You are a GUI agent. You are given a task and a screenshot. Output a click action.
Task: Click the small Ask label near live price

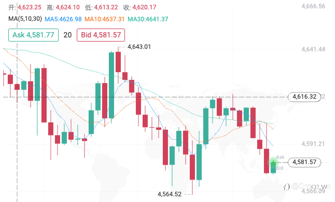pos(280,157)
